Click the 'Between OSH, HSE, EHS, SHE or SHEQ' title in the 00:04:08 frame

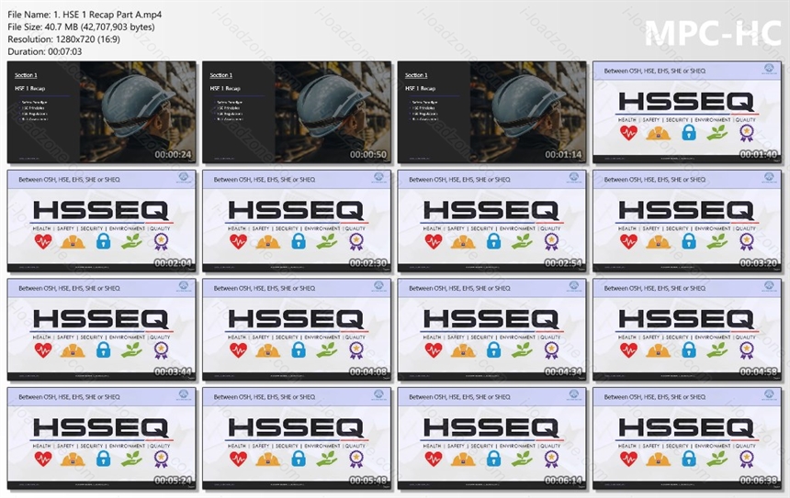tap(265, 288)
